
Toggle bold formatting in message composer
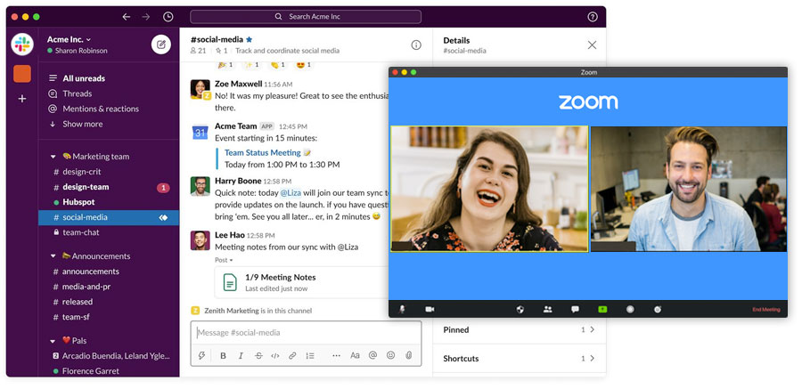point(223,356)
